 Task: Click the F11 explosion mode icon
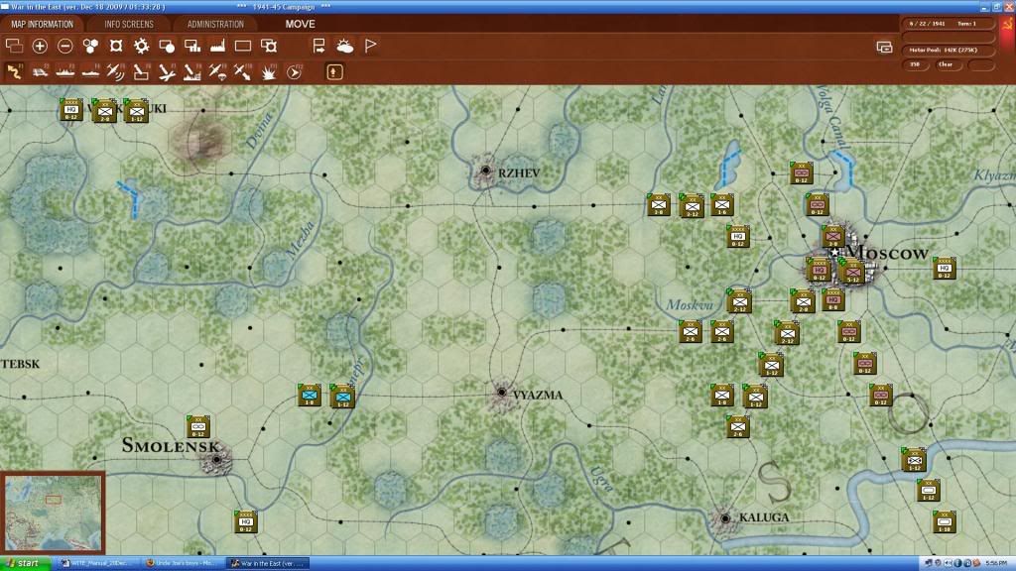point(269,71)
